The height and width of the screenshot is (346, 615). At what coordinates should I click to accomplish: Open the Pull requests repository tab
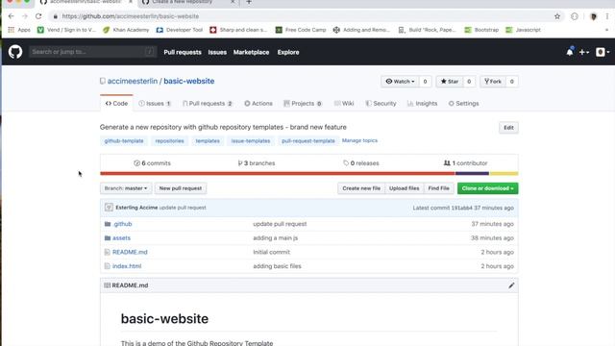pos(208,103)
